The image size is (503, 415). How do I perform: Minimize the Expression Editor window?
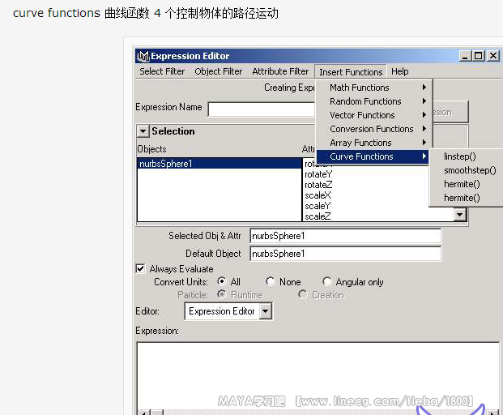pyautogui.click(x=465, y=56)
